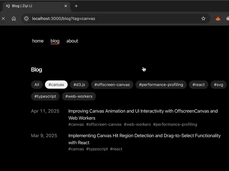229x171 pixels.
Task: Navigate to the home page link
Action: click(x=38, y=41)
